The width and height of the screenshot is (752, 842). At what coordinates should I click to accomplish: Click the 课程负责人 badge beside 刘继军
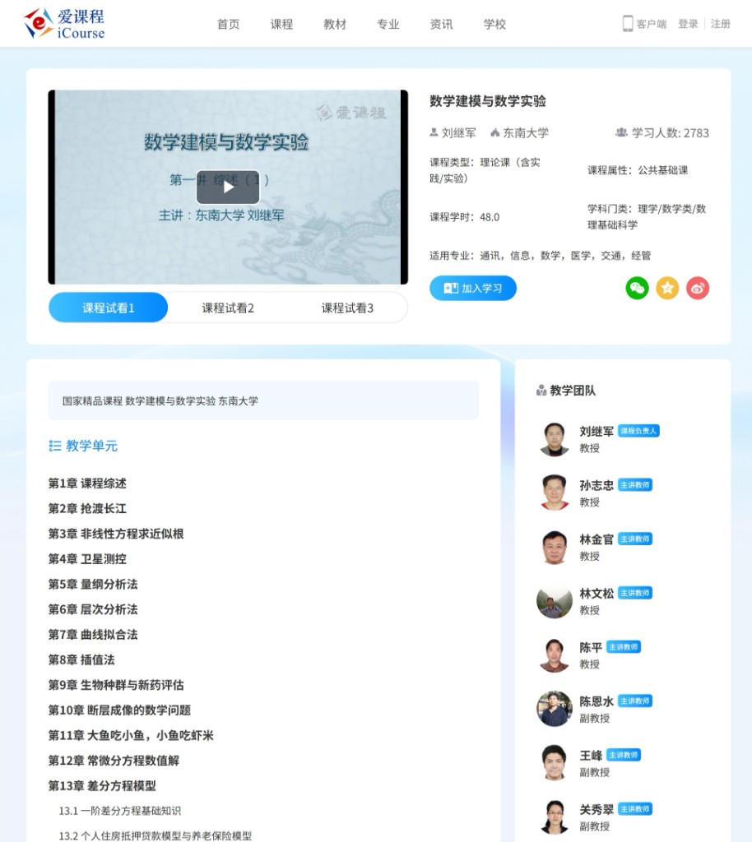[x=638, y=431]
